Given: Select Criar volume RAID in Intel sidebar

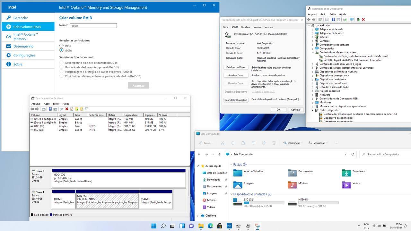Looking at the screenshot, I should (28, 27).
